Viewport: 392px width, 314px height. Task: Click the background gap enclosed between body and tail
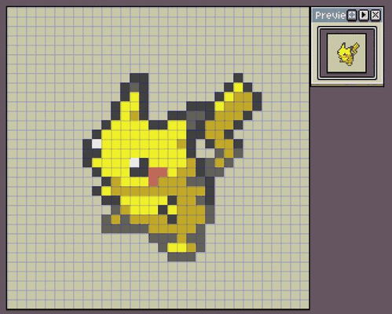point(203,148)
